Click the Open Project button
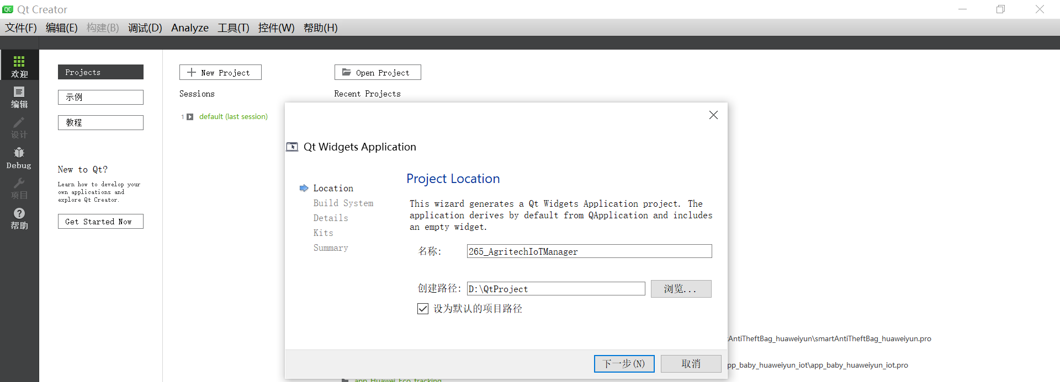Screen dimensions: 1060x382 pyautogui.click(x=378, y=72)
